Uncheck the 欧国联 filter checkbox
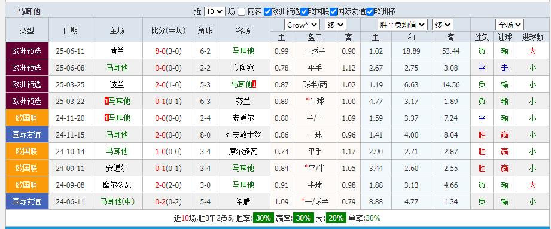This screenshot has height=229, width=551. [304, 11]
